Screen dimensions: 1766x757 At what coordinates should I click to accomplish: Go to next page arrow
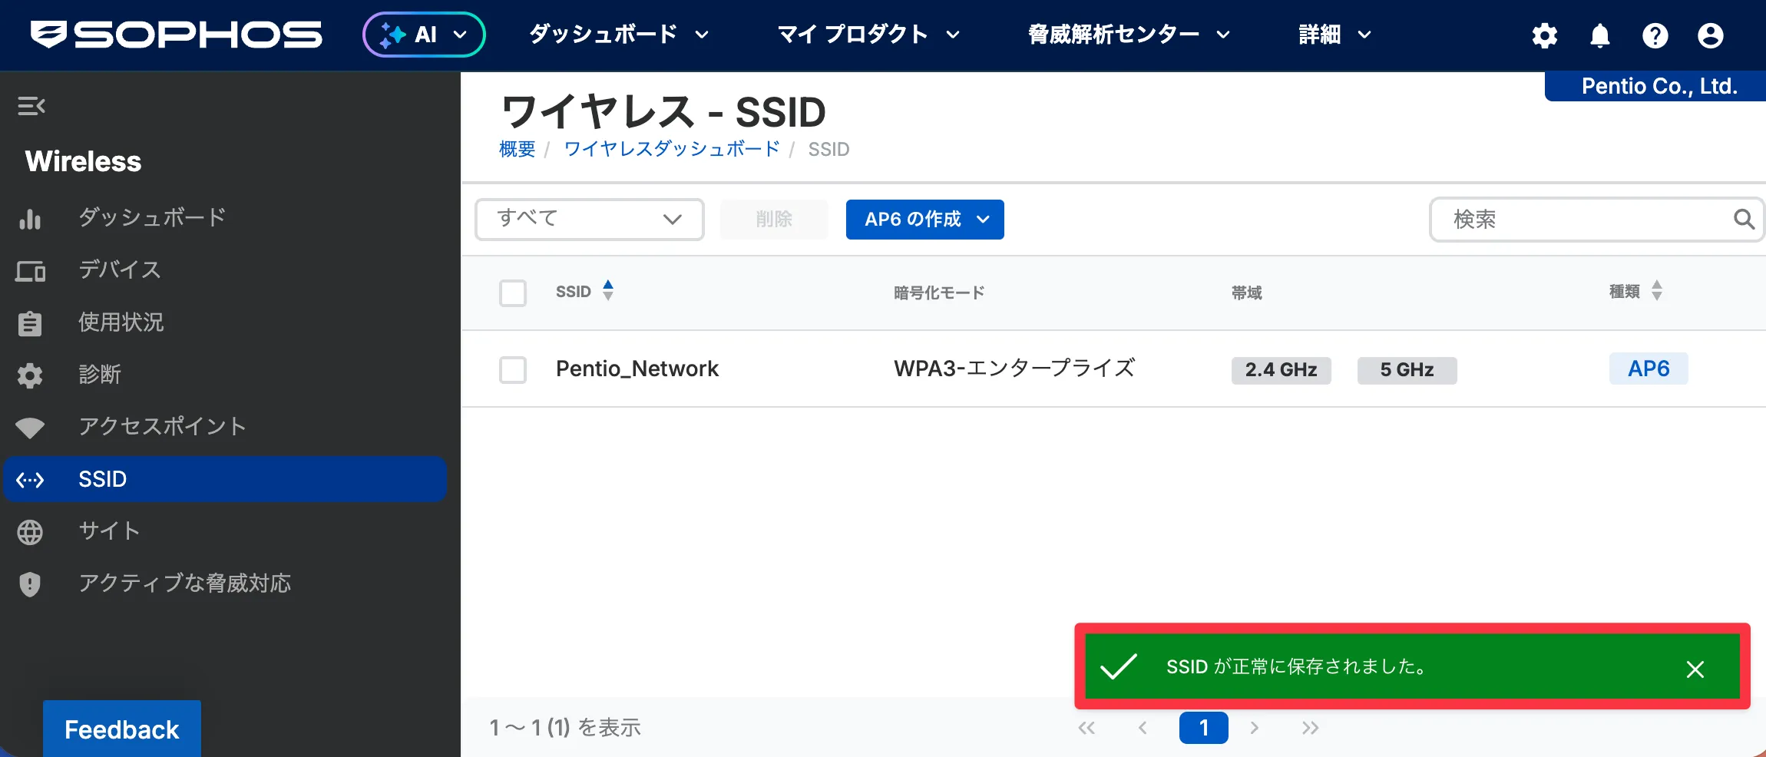(x=1255, y=728)
